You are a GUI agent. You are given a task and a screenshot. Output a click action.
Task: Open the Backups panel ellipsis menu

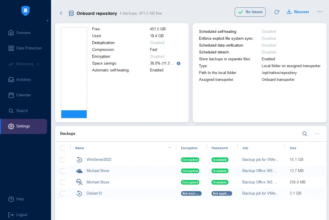coord(317,133)
